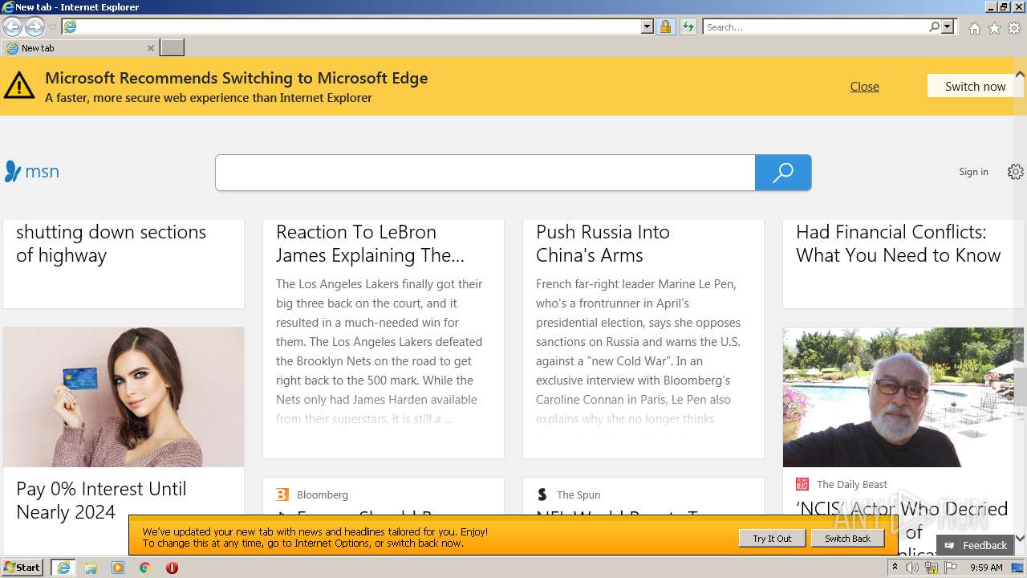Select the New tab tab
Image resolution: width=1027 pixels, height=578 pixels.
[x=79, y=48]
